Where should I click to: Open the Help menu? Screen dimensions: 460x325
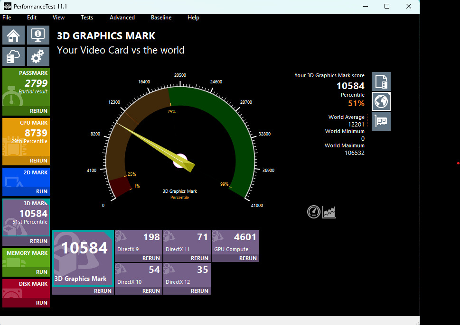[193, 18]
